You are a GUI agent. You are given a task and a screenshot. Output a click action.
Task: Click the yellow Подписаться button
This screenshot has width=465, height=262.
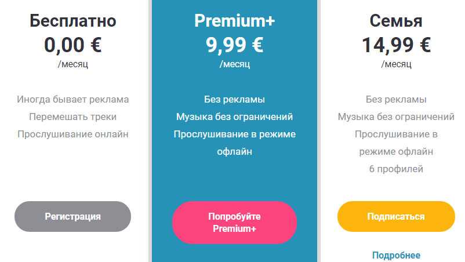coord(396,217)
